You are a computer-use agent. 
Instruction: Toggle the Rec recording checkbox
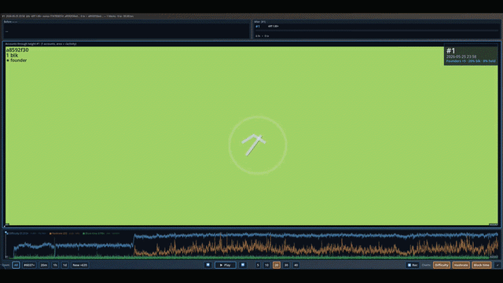pos(413,265)
